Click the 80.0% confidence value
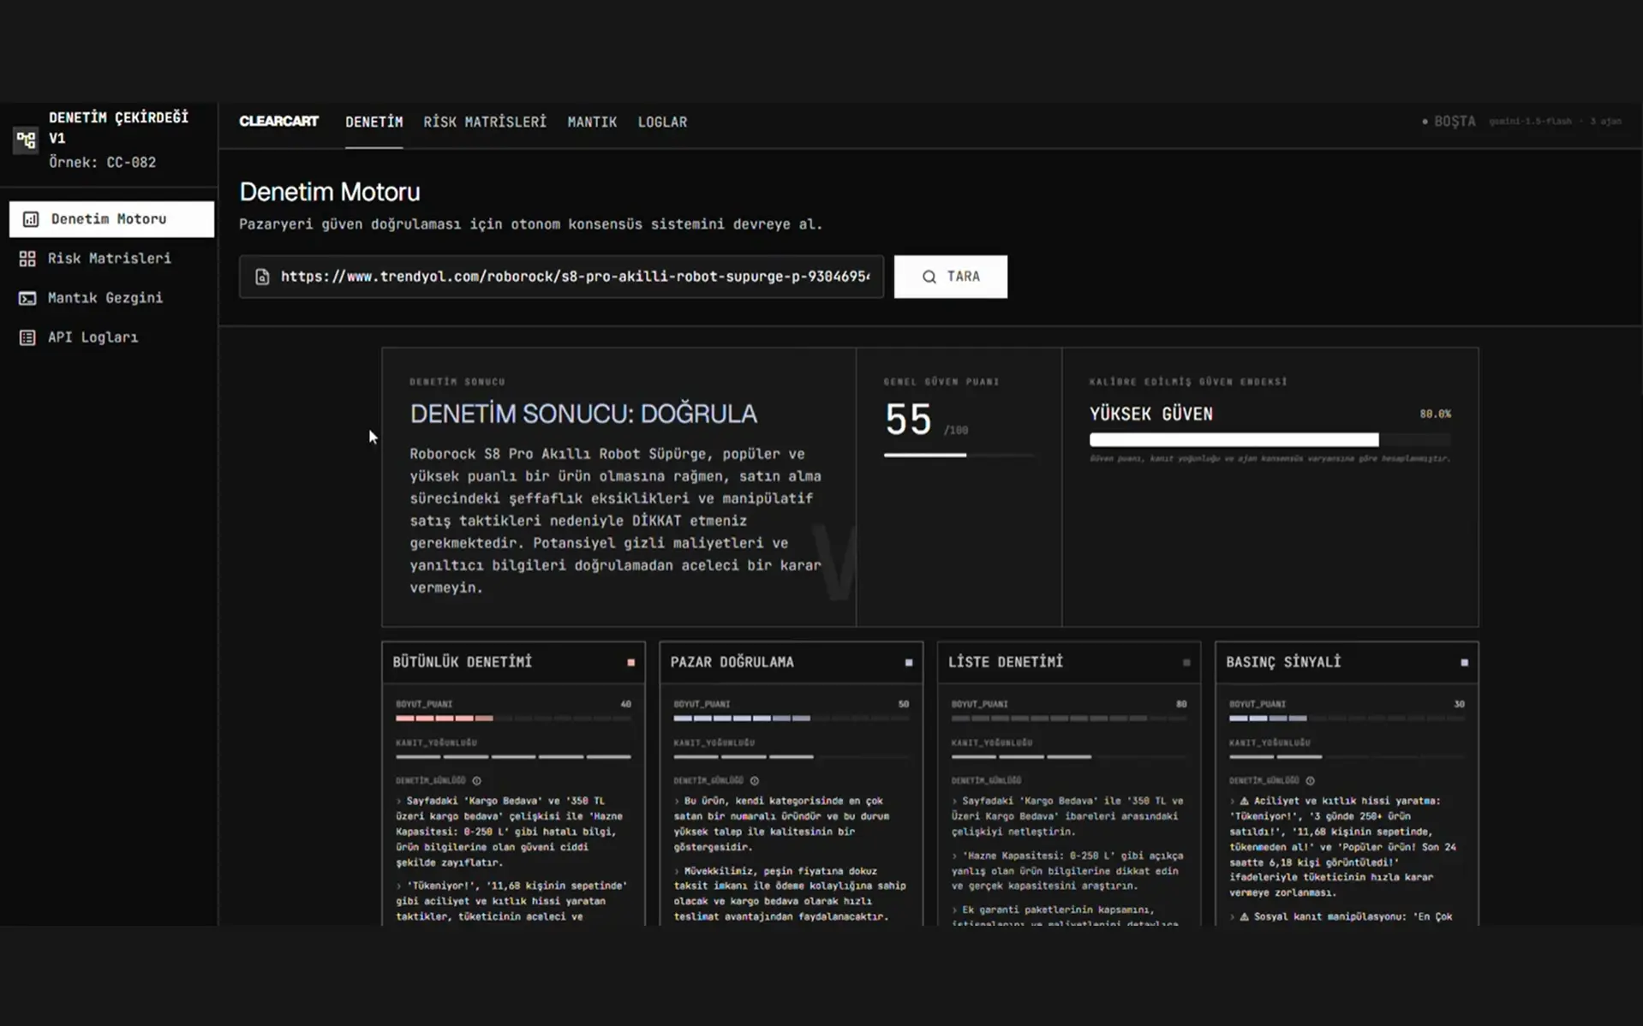The height and width of the screenshot is (1026, 1643). click(1435, 414)
